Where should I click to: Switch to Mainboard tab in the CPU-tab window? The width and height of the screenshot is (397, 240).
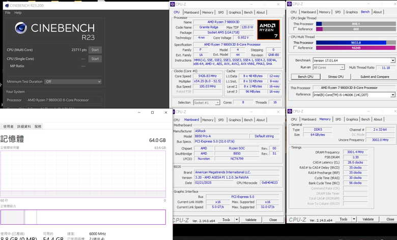191,12
